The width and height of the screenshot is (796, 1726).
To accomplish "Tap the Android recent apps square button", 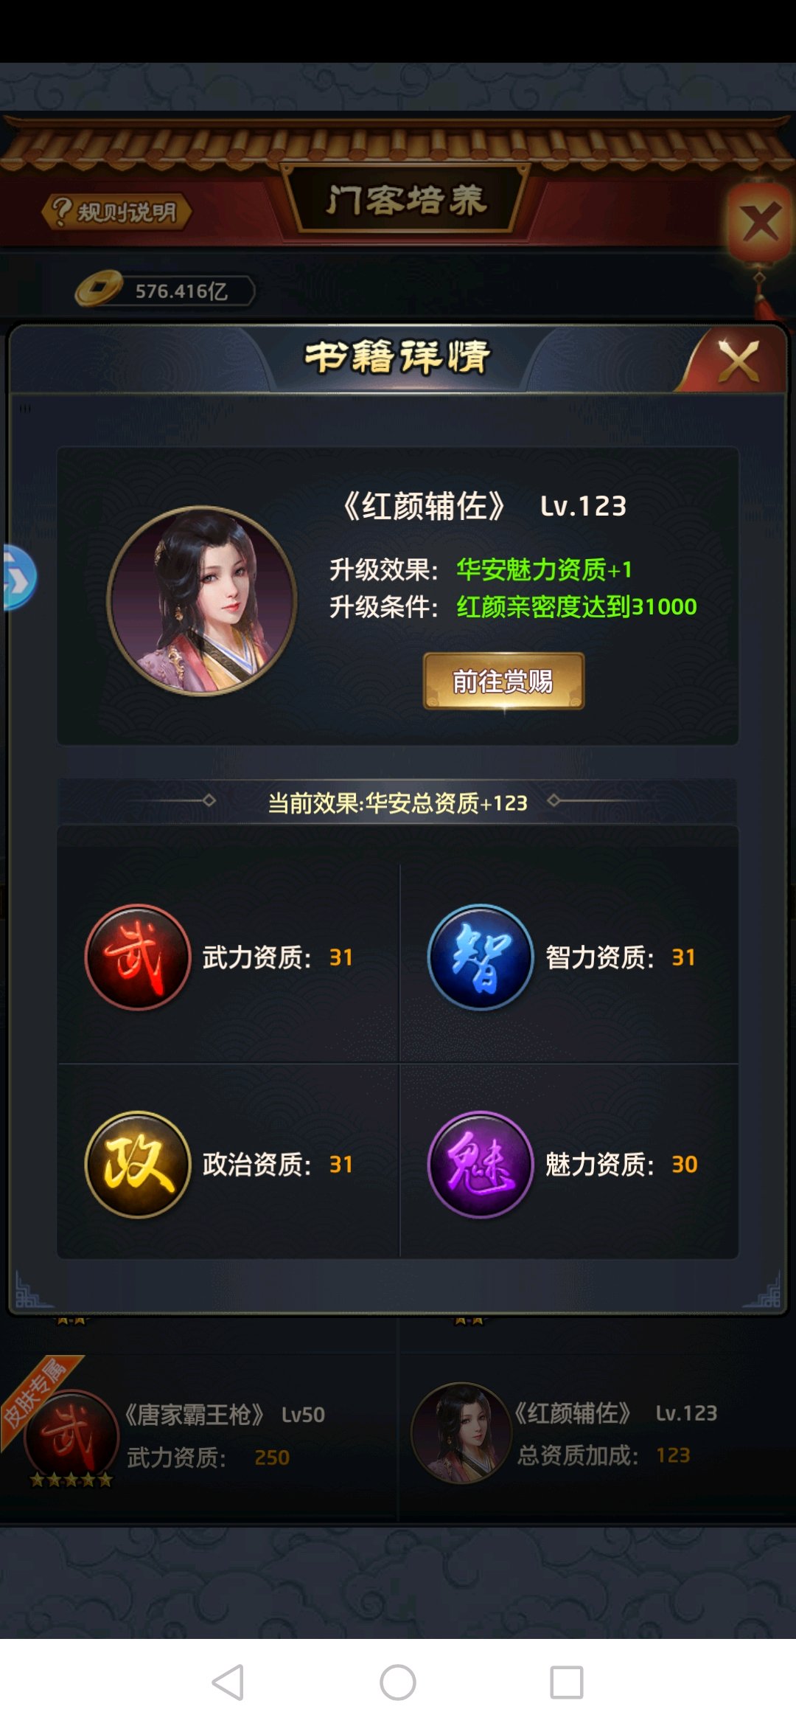I will pyautogui.click(x=567, y=1682).
